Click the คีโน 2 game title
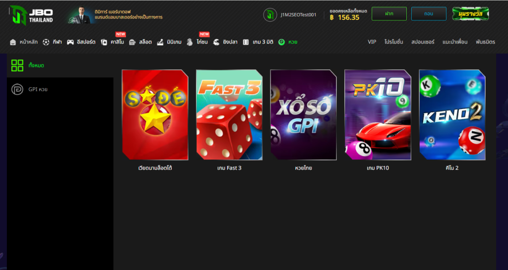The image size is (508, 270). pos(452,168)
